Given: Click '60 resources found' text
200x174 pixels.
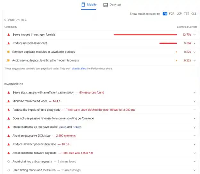Looking at the screenshot, I should (x=92, y=93).
